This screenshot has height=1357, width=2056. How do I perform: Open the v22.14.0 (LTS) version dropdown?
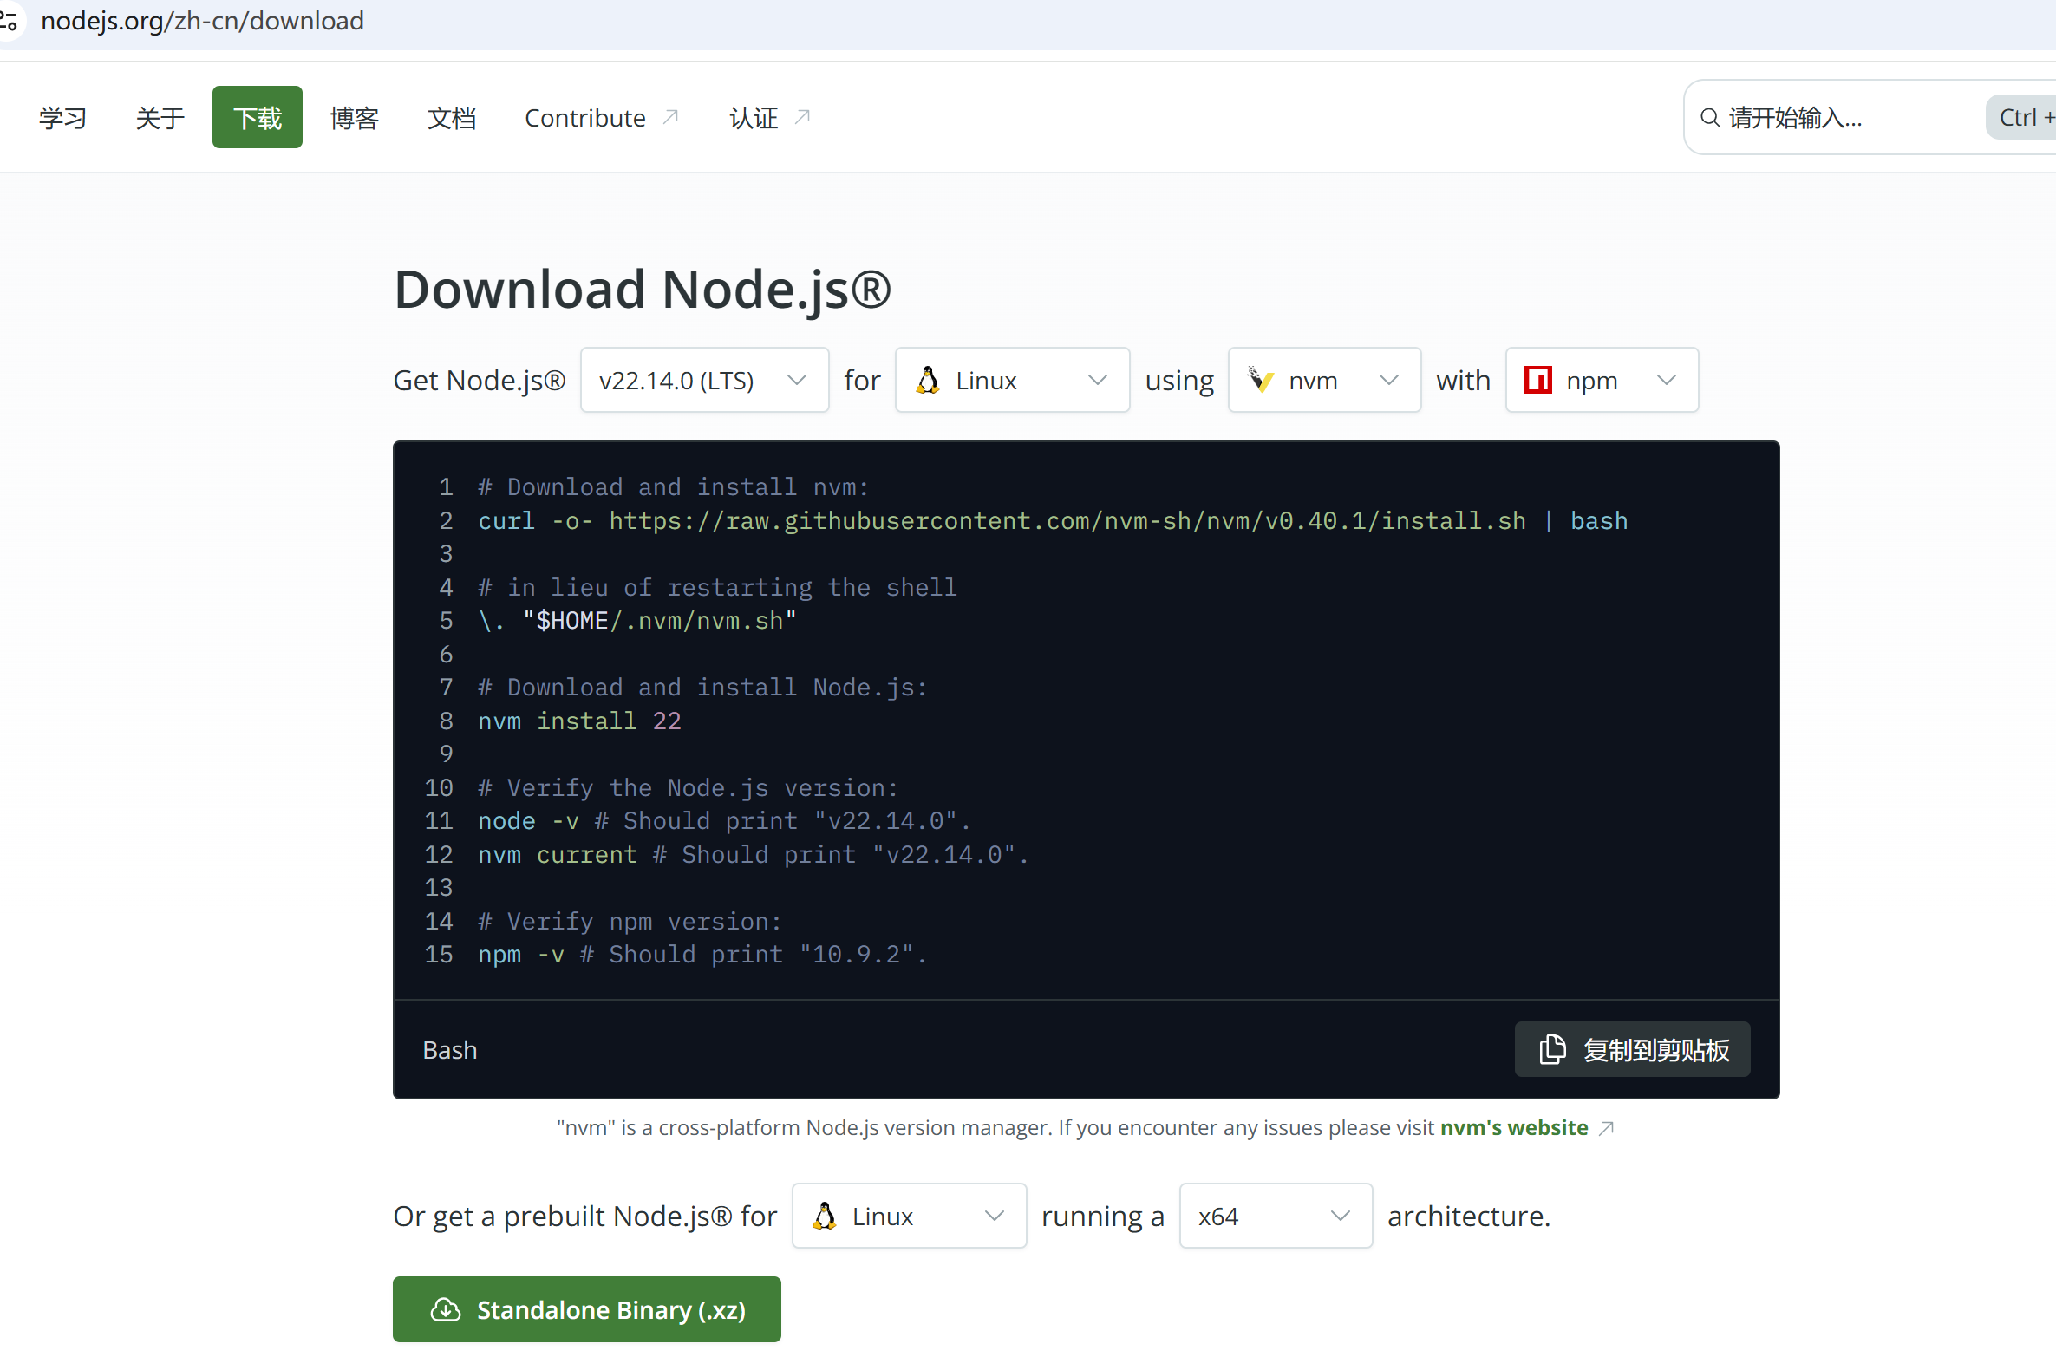click(x=703, y=380)
